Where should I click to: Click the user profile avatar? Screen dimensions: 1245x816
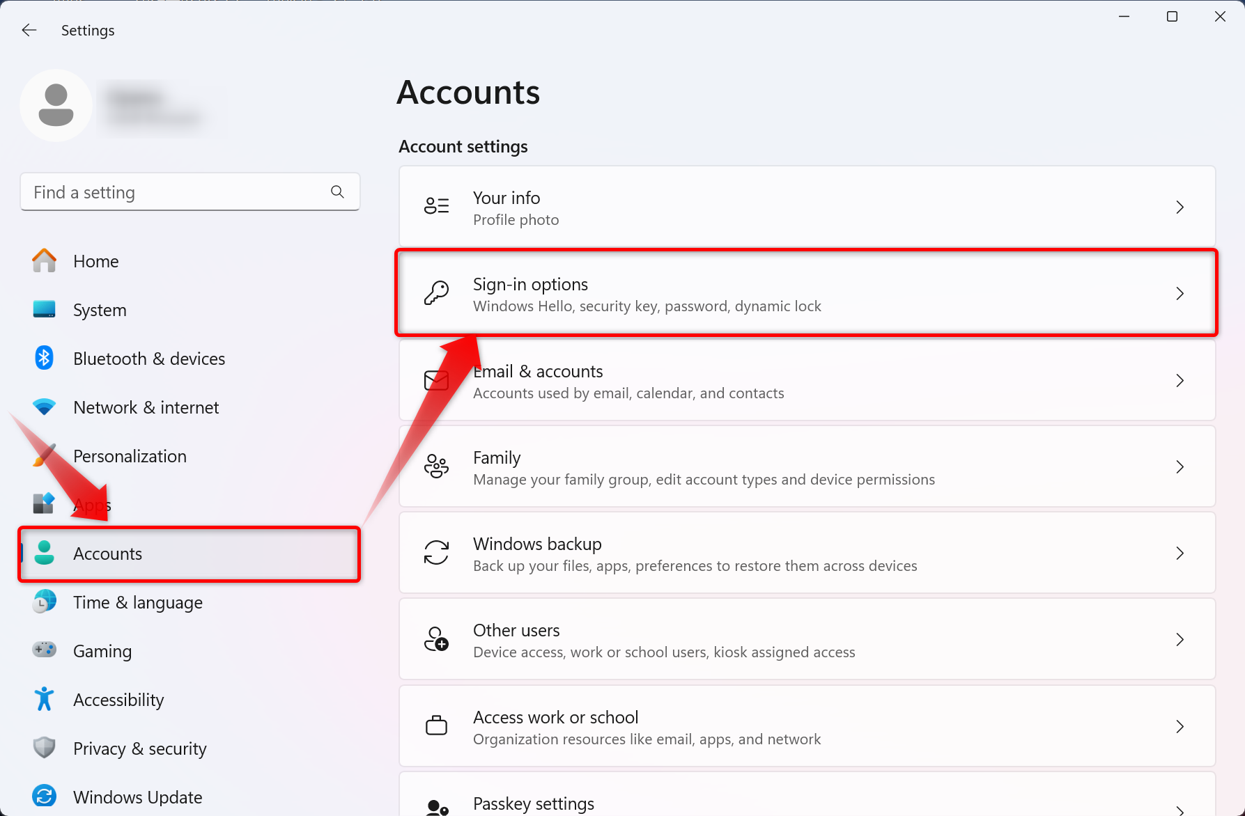(56, 105)
